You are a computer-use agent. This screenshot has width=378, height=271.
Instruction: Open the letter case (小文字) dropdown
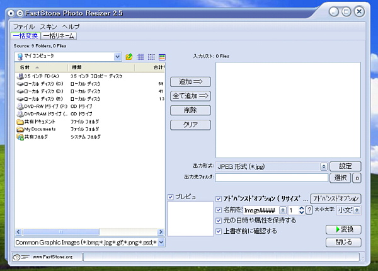coord(357,210)
